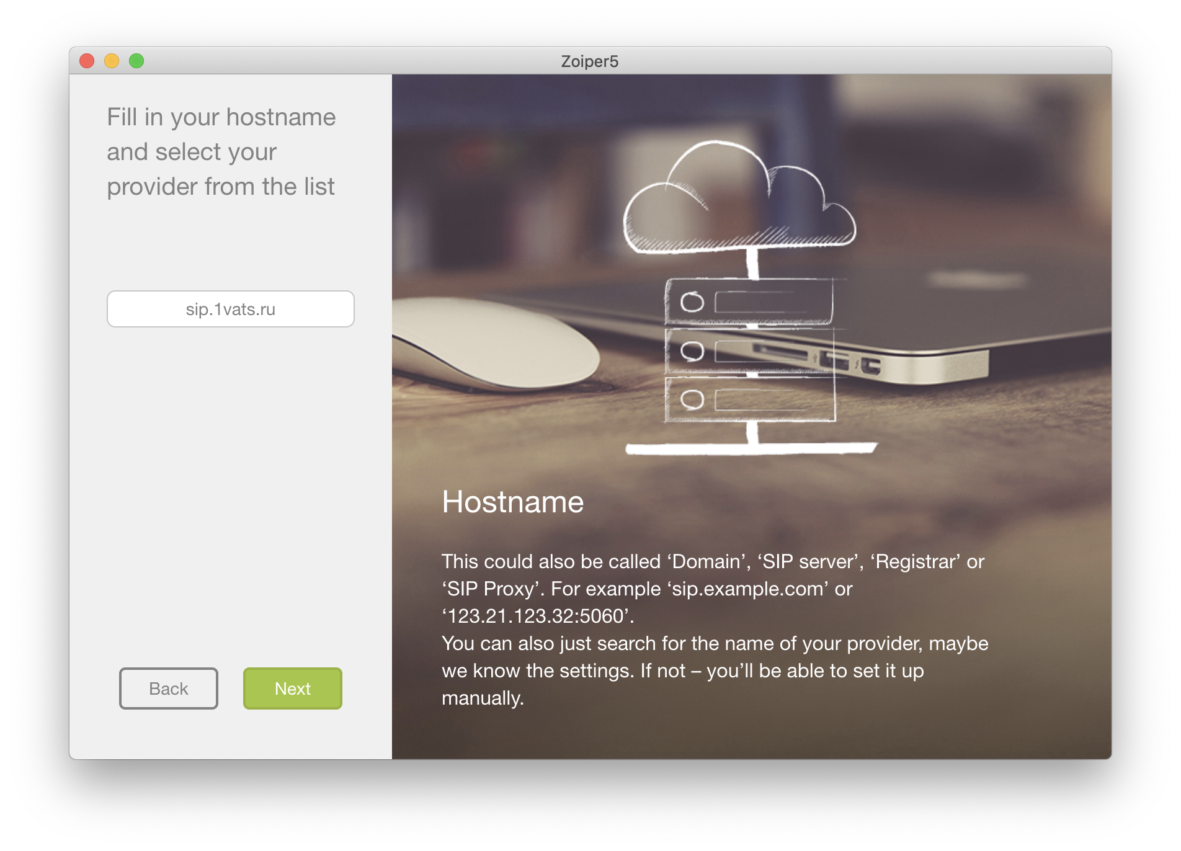
Task: Click the bottom server unit in the illustration
Action: pyautogui.click(x=749, y=400)
